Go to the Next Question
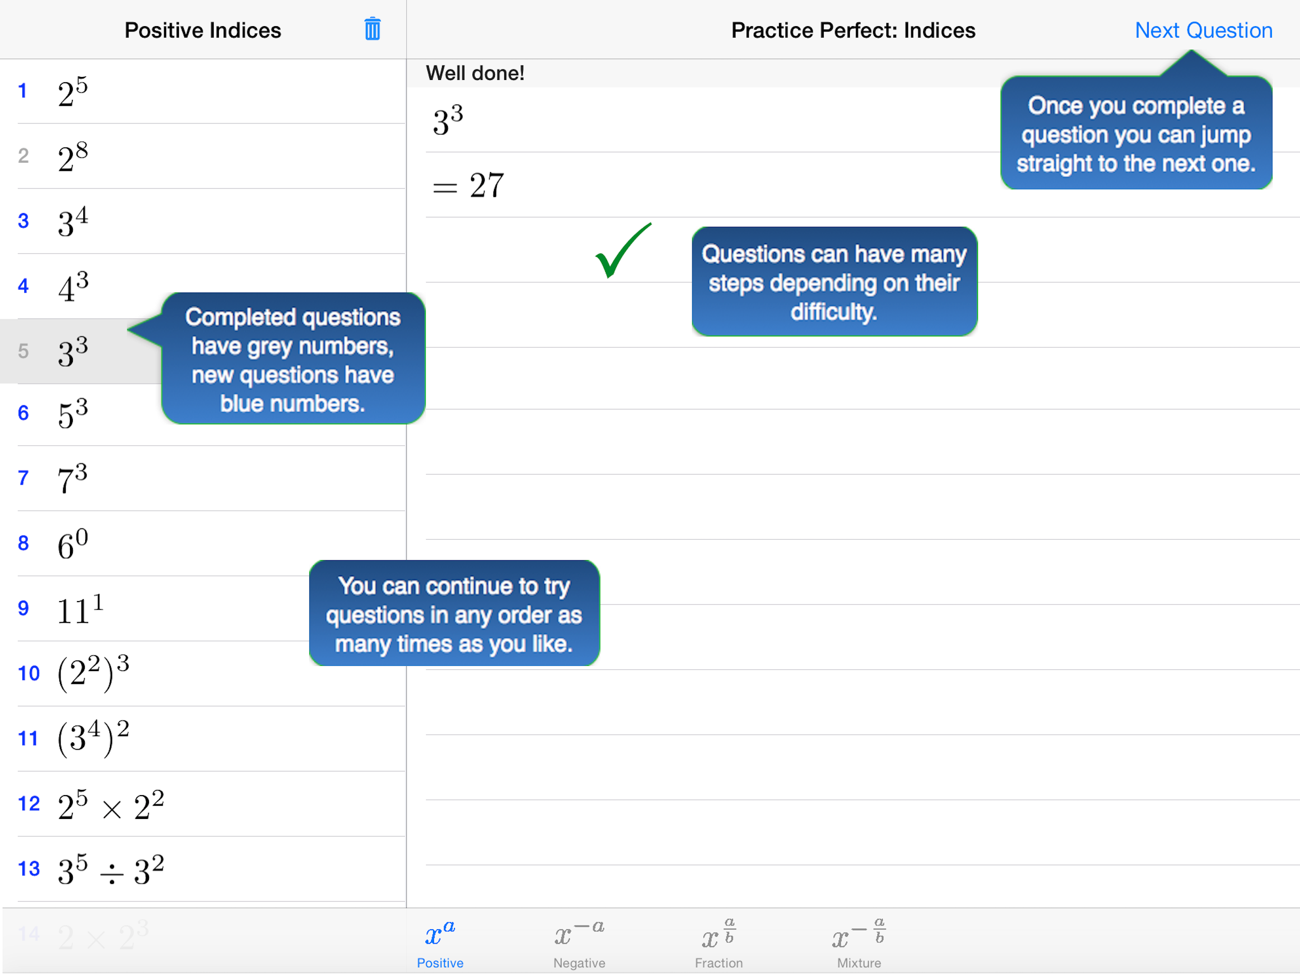Image resolution: width=1300 pixels, height=974 pixels. click(1203, 30)
